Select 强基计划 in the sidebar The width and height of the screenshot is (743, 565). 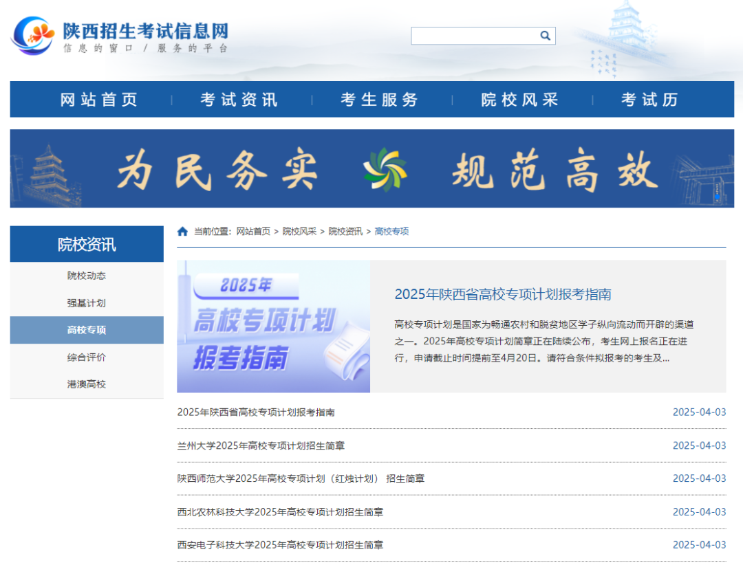click(x=85, y=302)
